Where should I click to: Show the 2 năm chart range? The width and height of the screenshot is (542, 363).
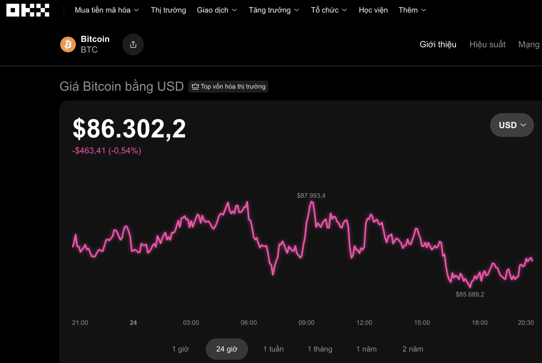[x=413, y=349]
